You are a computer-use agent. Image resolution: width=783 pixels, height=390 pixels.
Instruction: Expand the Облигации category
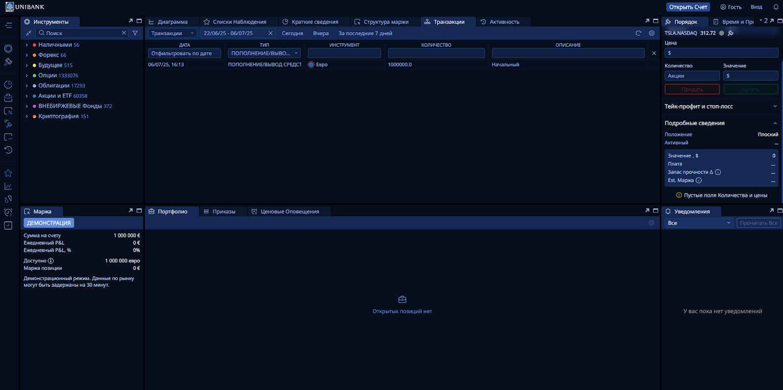[x=27, y=86]
